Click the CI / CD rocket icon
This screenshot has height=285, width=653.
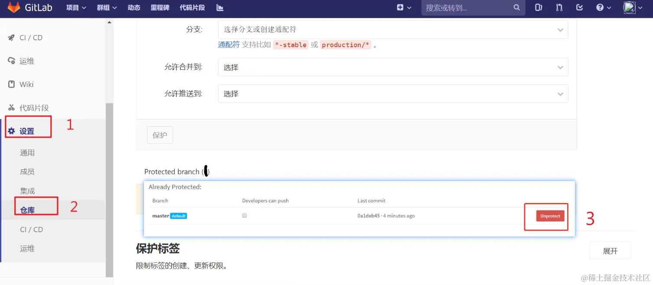11,38
